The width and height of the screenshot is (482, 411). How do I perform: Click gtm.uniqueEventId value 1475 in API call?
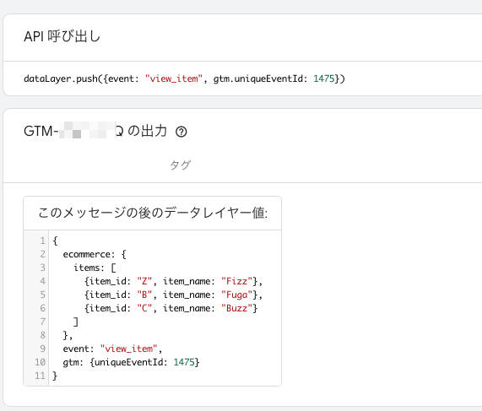(323, 78)
